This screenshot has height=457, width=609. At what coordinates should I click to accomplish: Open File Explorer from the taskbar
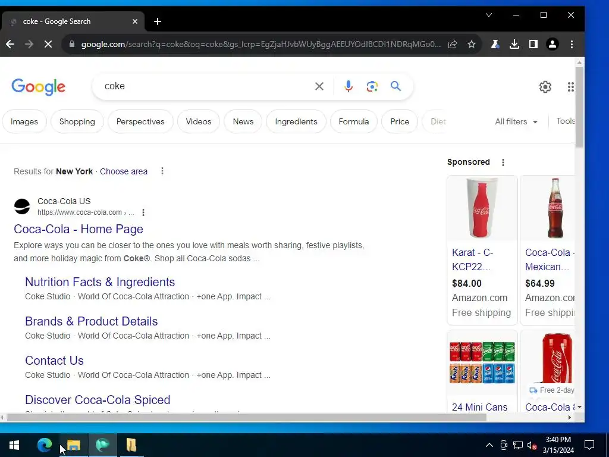tap(73, 445)
